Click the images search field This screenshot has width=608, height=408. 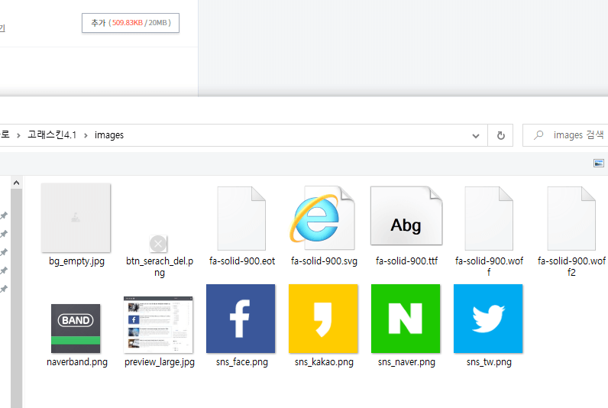point(566,135)
